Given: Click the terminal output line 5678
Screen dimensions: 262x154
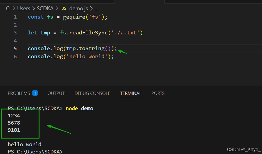Looking at the screenshot, I should [14, 123].
